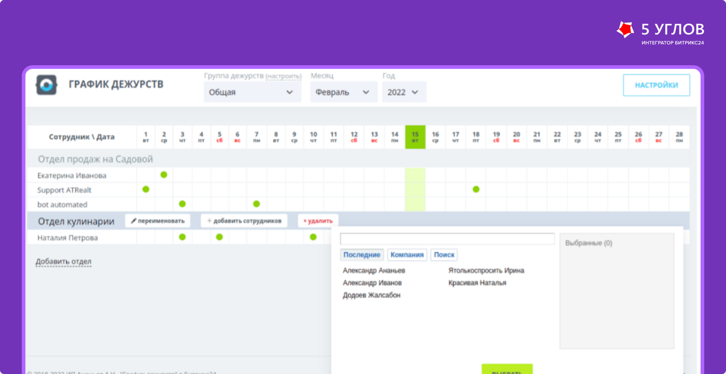Open the Последние tab
Image resolution: width=726 pixels, height=374 pixels.
coord(362,255)
